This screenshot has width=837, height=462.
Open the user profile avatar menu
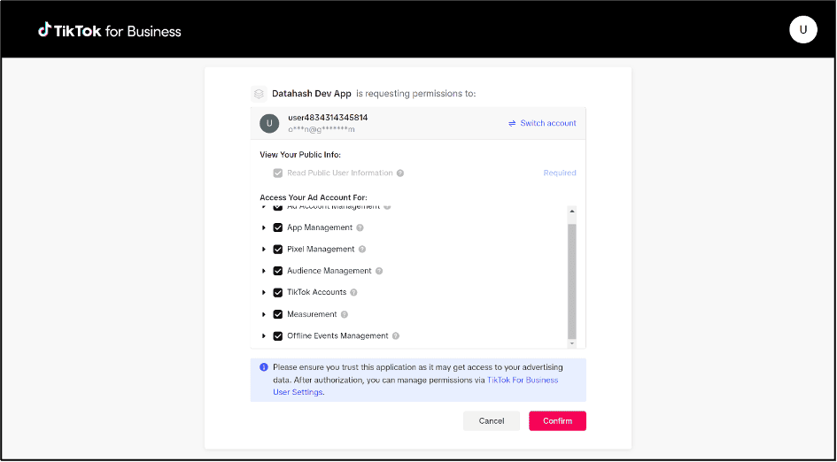[802, 29]
